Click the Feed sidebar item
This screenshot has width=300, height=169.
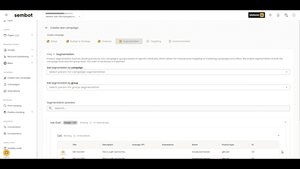point(10,21)
